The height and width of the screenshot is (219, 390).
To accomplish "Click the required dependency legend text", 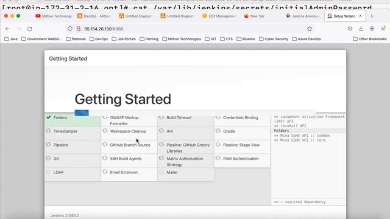I will [x=300, y=202].
